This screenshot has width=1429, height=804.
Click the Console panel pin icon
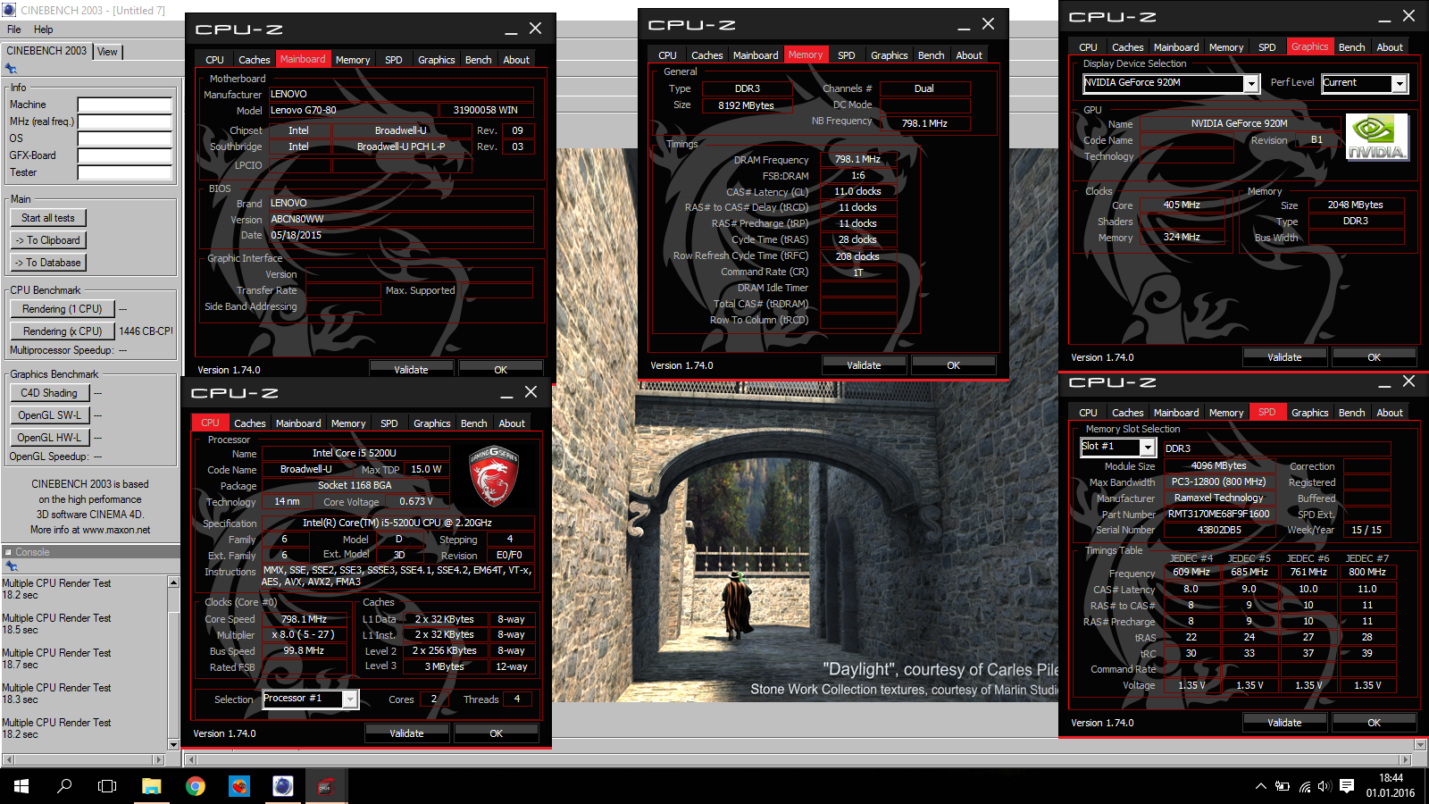(x=12, y=566)
